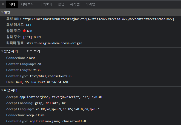Viewport: 181px width, 125px height.
Task: Click remote address [::1]:8901
Action: click(32, 37)
